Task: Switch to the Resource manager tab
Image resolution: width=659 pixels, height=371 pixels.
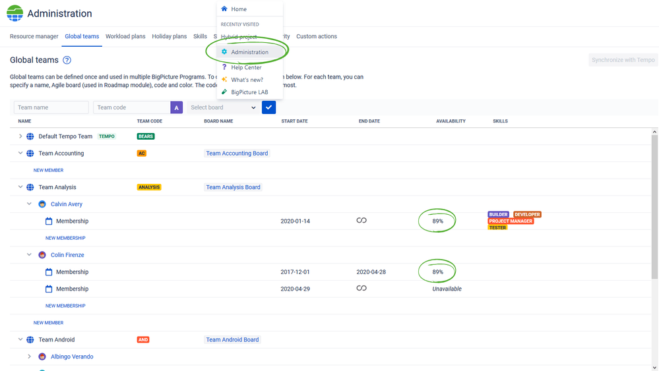Action: pyautogui.click(x=34, y=36)
